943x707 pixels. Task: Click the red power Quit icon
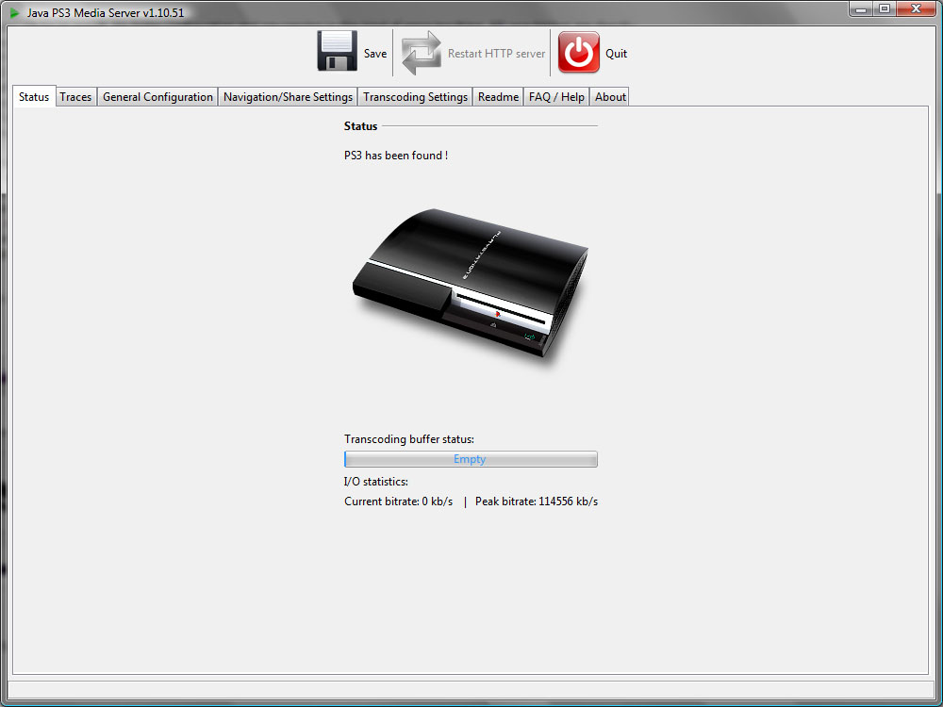pos(579,52)
